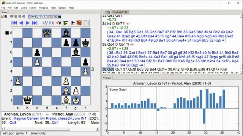Open the Graph tab dropdown arrow
Viewport: 243px width, 136px height.
point(104,78)
